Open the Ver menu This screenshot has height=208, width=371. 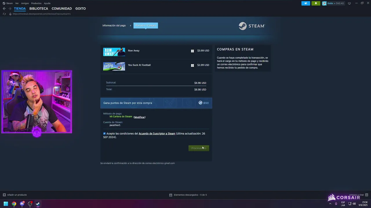[x=17, y=3]
